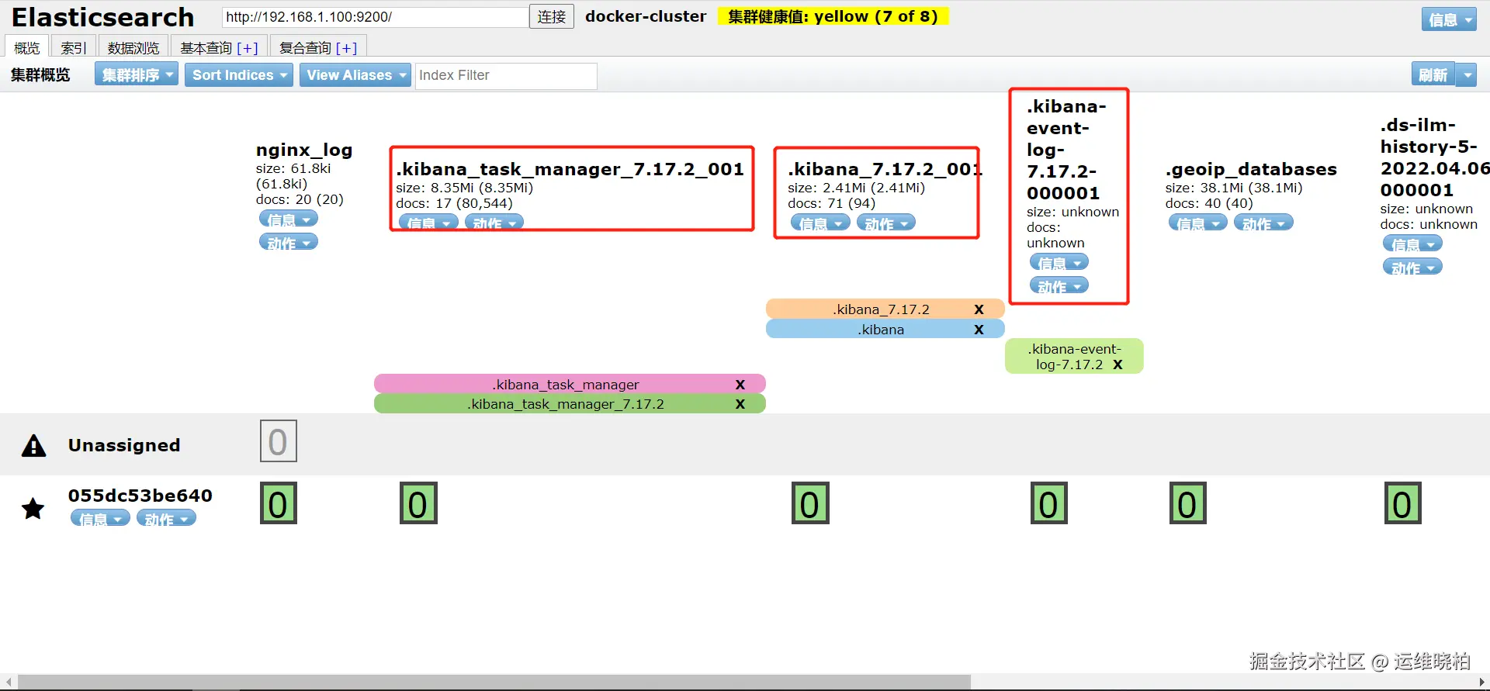This screenshot has width=1490, height=691.
Task: Open .kibana_7.17.2_001 信息 dropdown
Action: point(820,223)
